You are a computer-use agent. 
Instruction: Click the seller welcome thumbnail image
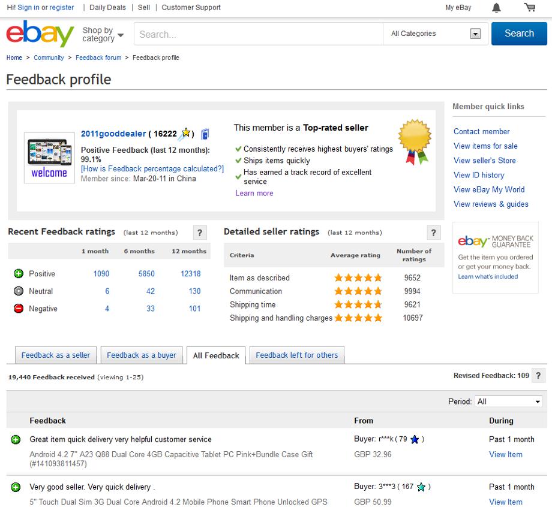click(49, 158)
